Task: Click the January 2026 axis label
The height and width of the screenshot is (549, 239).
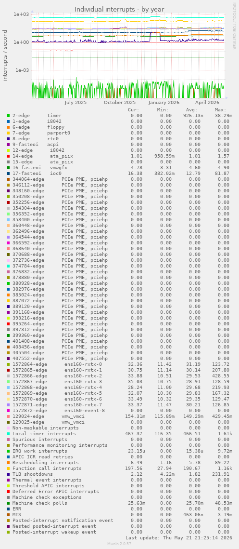Action: pos(164,103)
